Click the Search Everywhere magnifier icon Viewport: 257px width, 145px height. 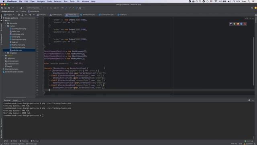pos(252,8)
